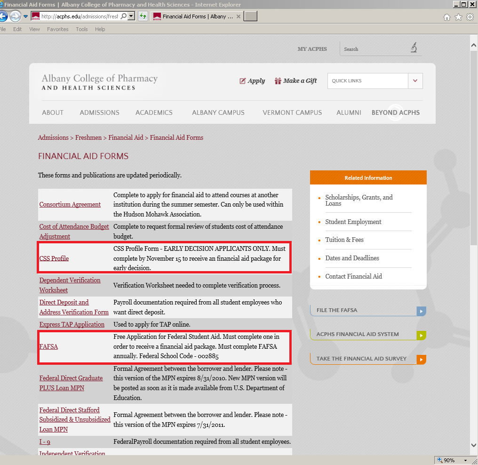
Task: Open the browser tools gear icon
Action: [x=470, y=17]
